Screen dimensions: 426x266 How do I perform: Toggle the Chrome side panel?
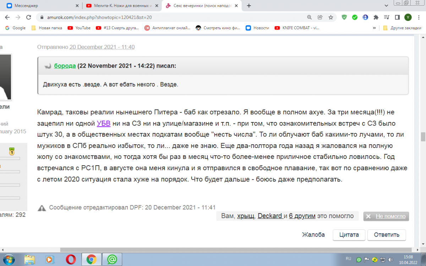click(397, 17)
